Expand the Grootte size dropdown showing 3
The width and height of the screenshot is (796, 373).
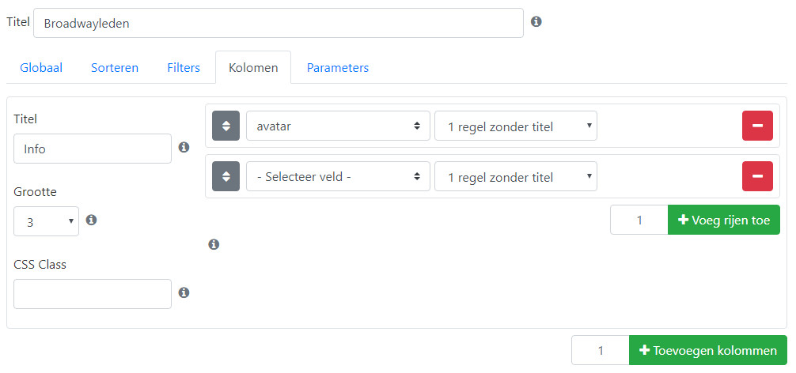tap(46, 221)
